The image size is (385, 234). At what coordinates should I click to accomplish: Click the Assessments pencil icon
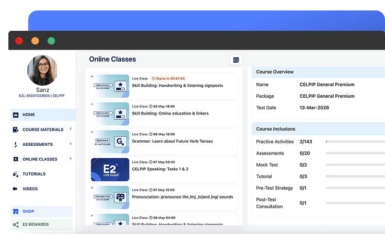16,145
